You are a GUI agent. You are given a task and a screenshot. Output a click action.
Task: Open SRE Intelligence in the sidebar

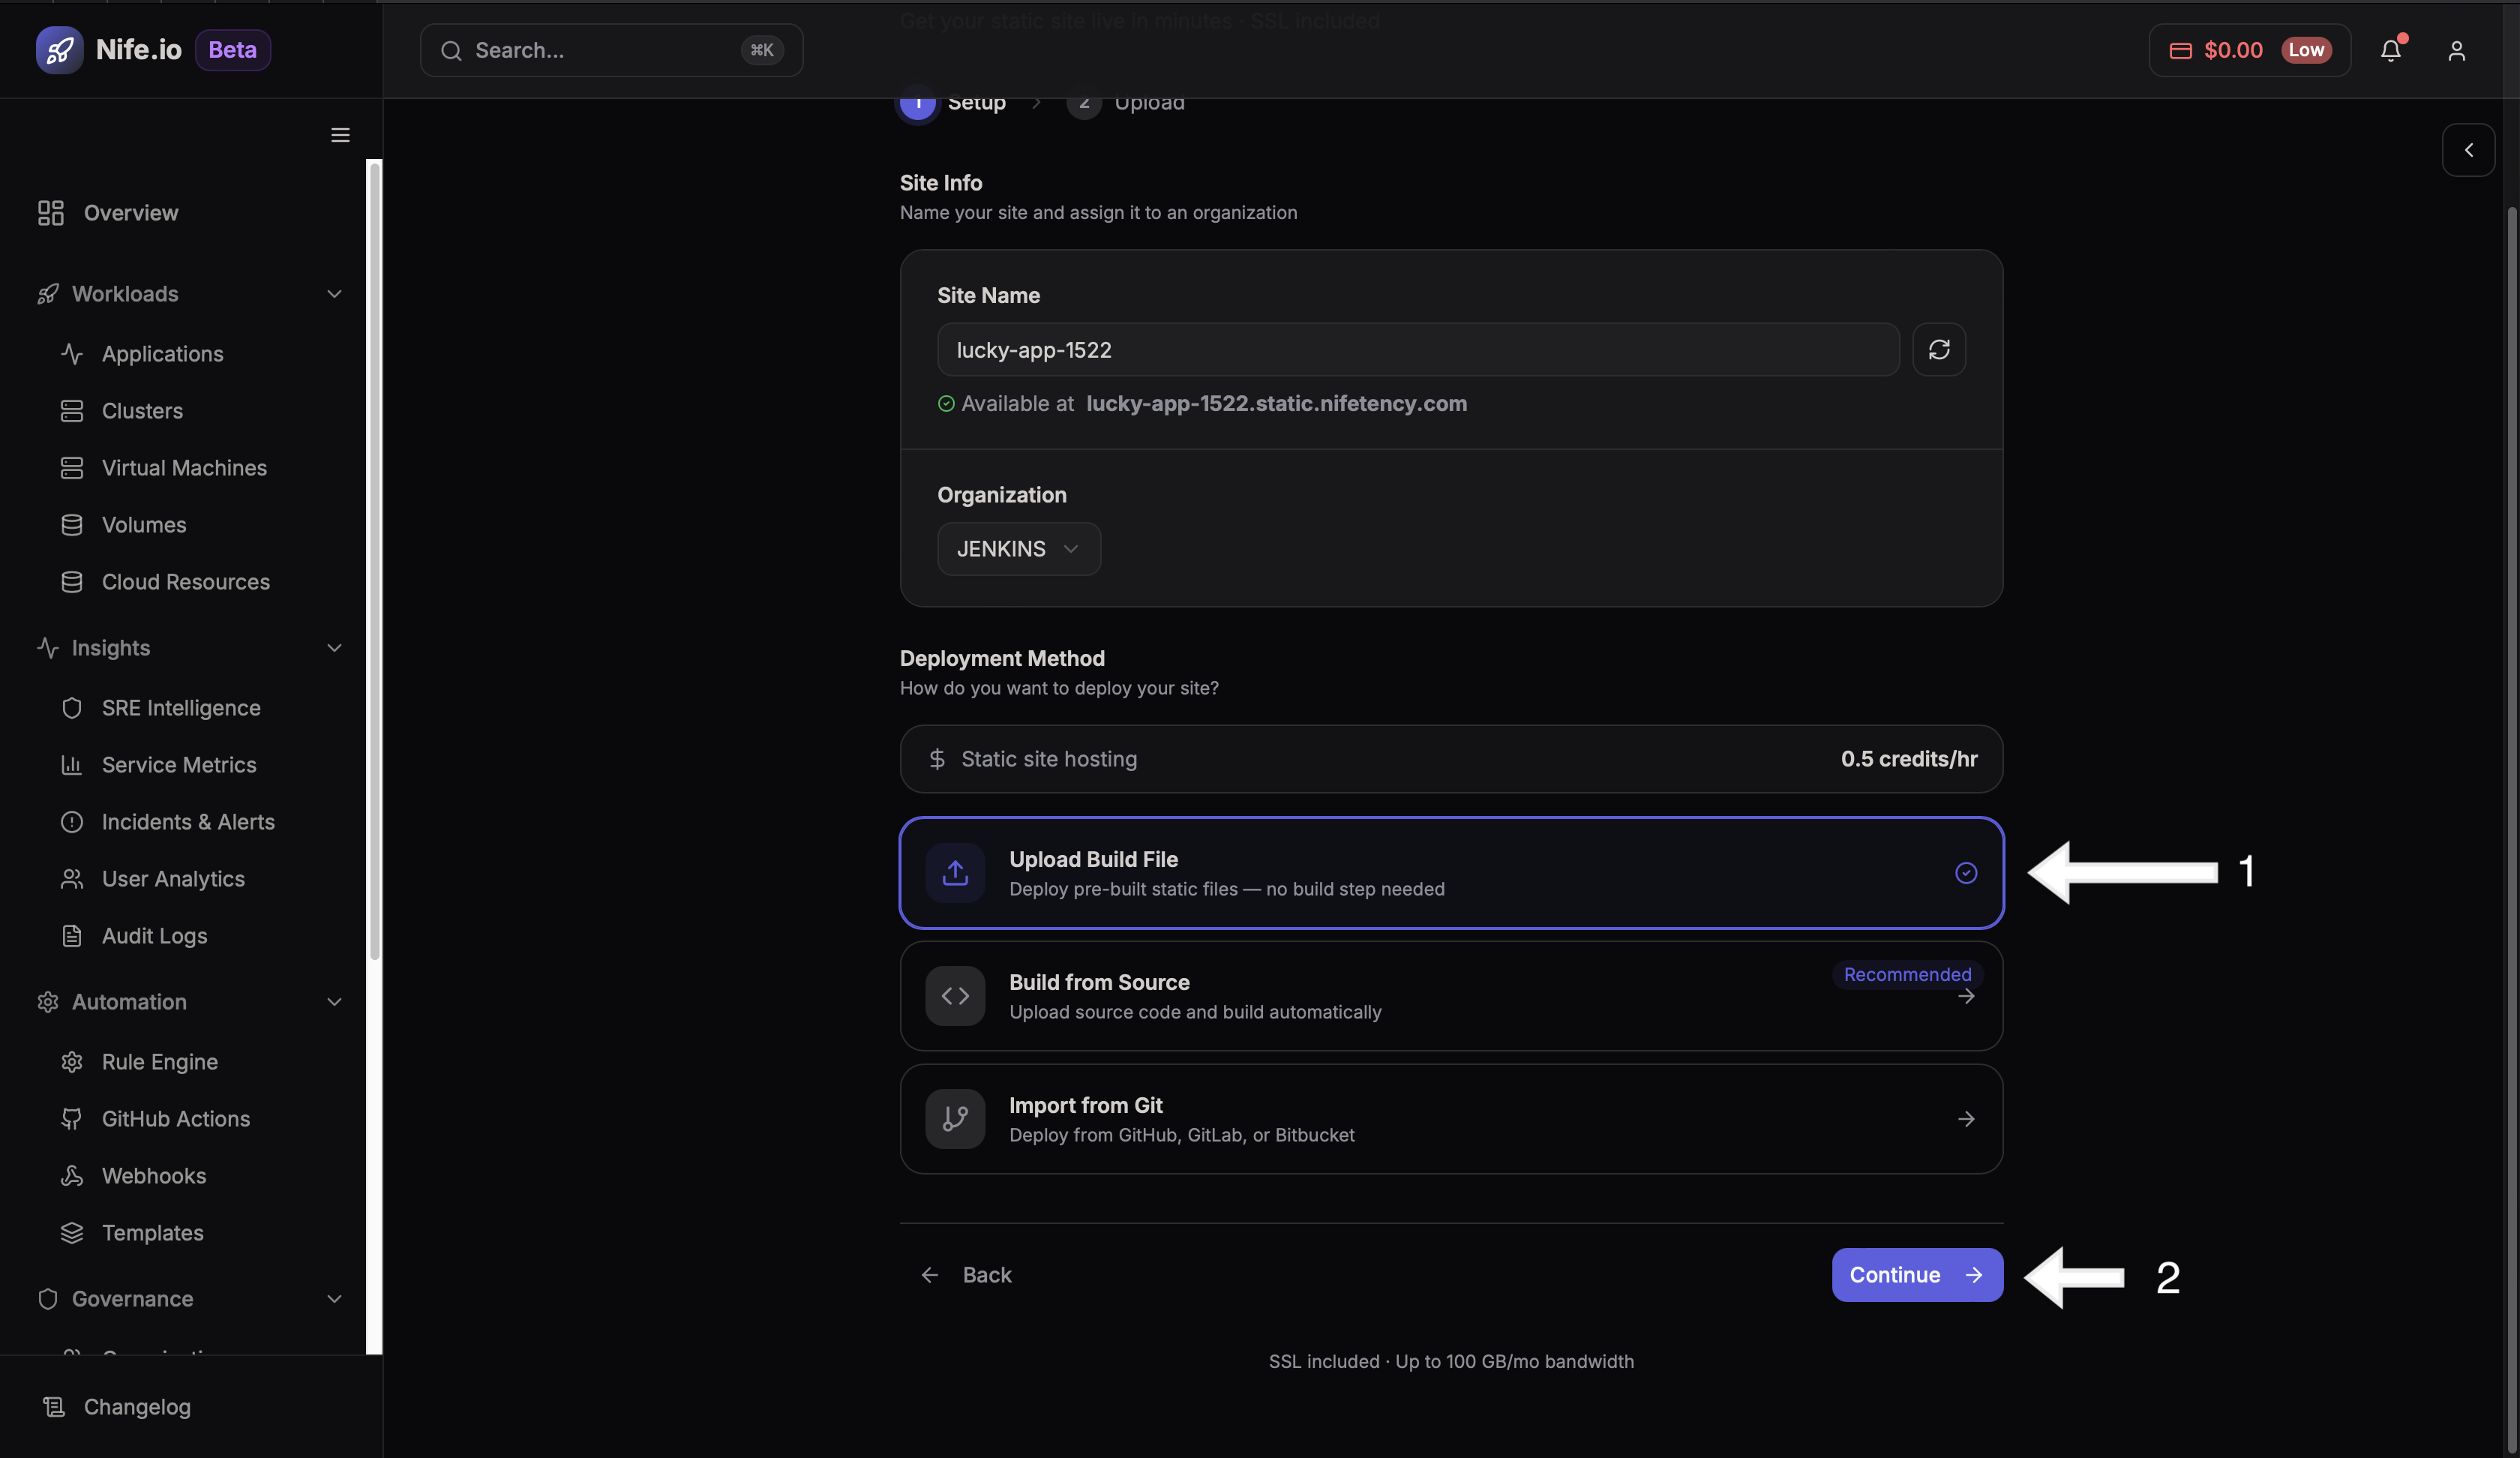pos(181,707)
